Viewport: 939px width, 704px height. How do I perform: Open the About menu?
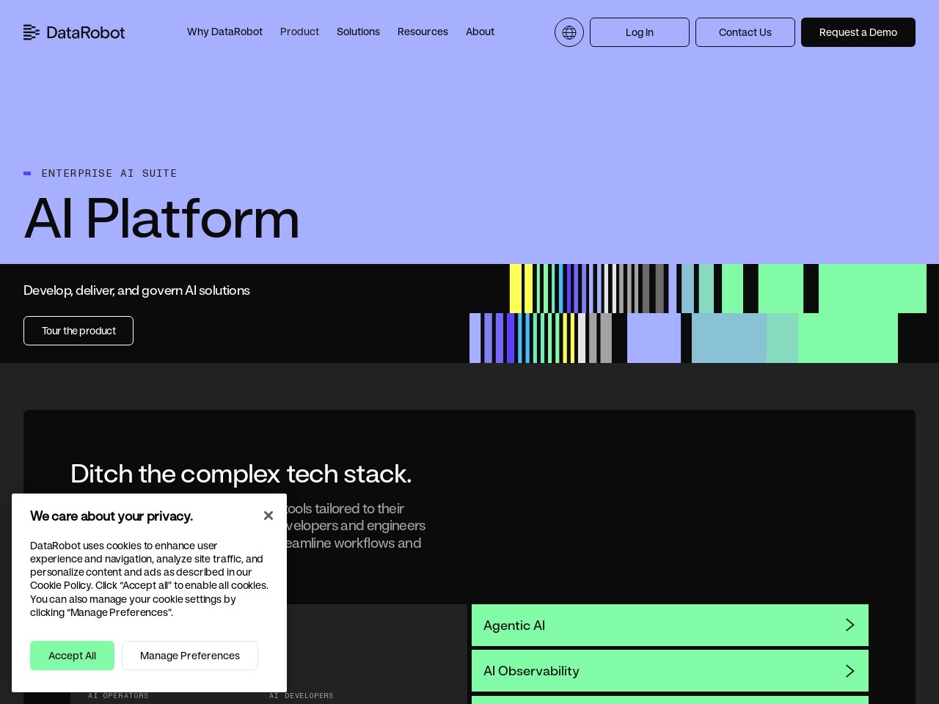point(480,32)
